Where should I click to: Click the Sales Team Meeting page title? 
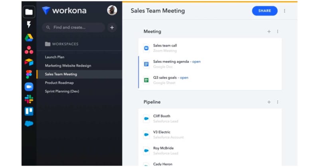click(158, 11)
